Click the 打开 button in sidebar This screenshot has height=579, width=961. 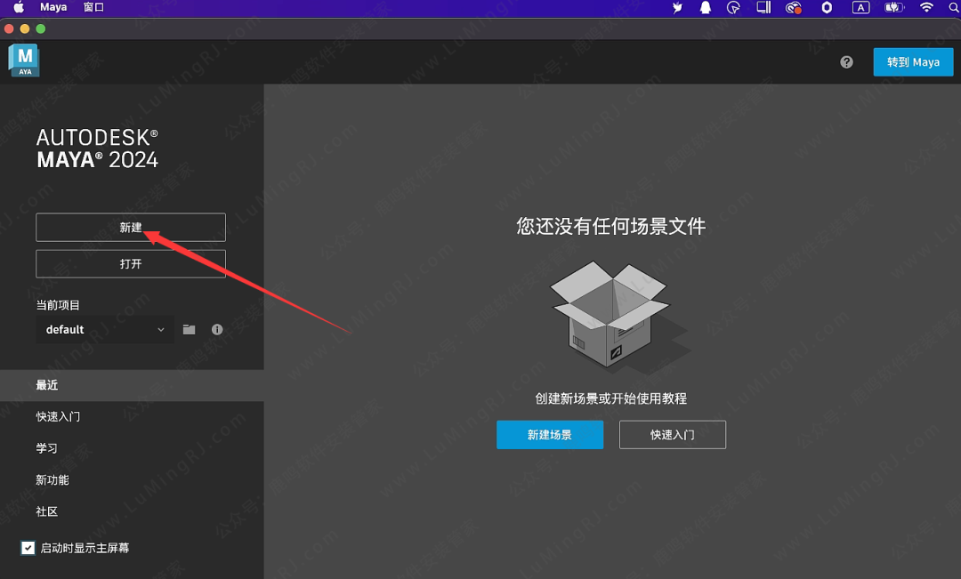pyautogui.click(x=130, y=263)
